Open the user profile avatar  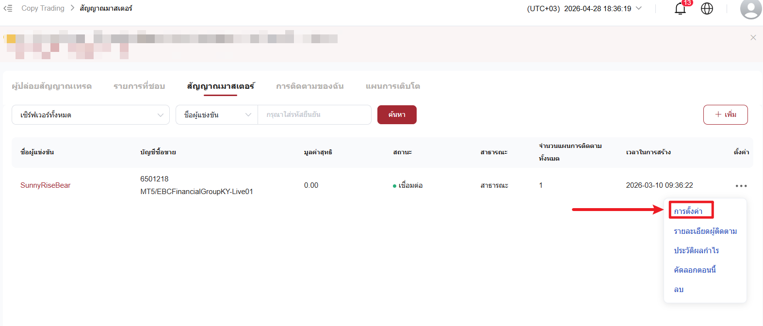point(751,8)
